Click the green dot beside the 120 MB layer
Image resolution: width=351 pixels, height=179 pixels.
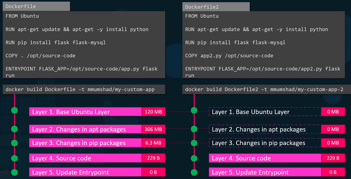[x=15, y=111]
